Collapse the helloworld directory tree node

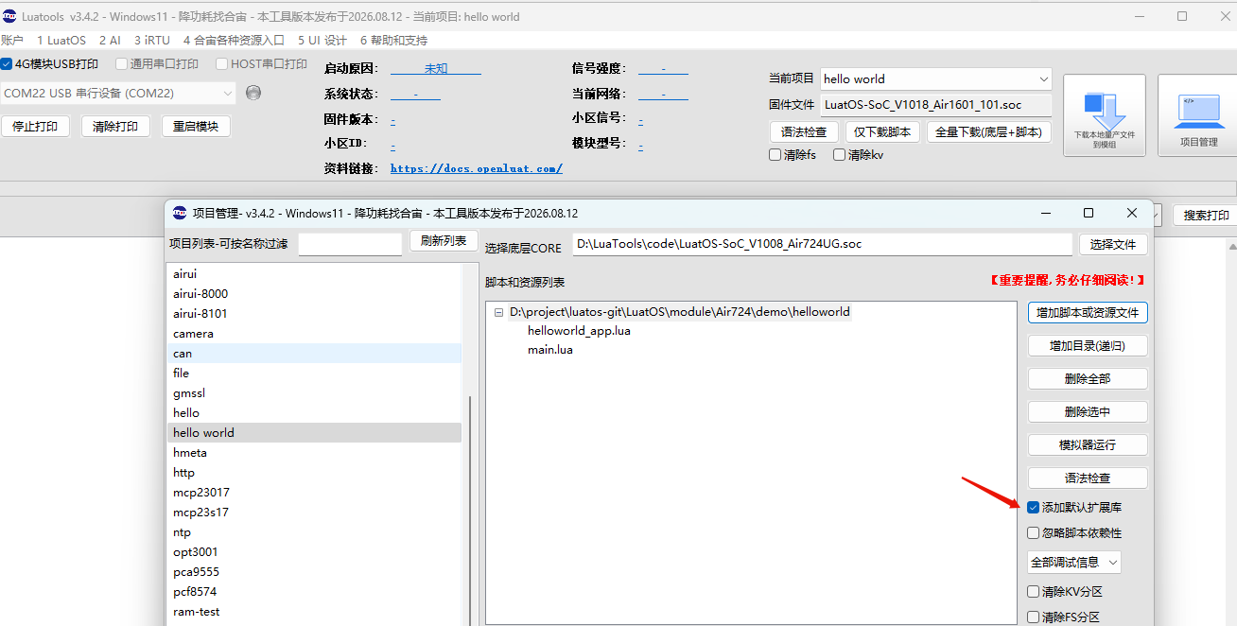(x=498, y=312)
